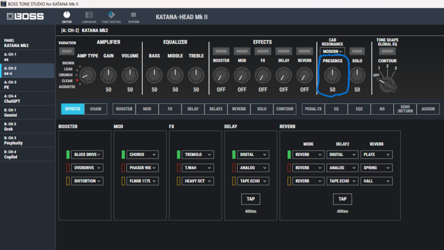Open the FLNGR 117E mod dropdown
Image resolution: width=444 pixels, height=250 pixels.
point(142,181)
